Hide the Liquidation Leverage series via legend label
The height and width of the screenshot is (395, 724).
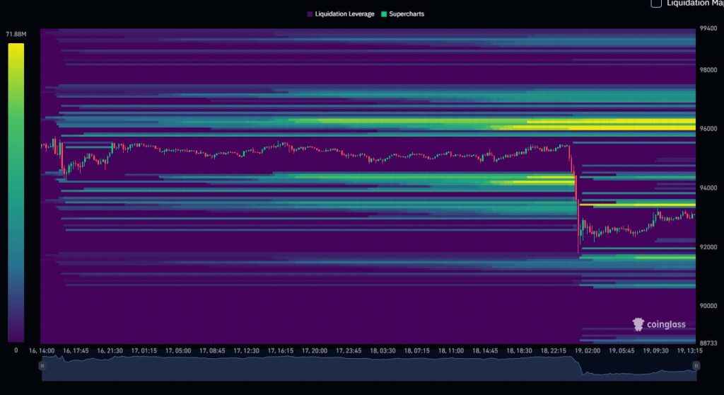coord(344,14)
